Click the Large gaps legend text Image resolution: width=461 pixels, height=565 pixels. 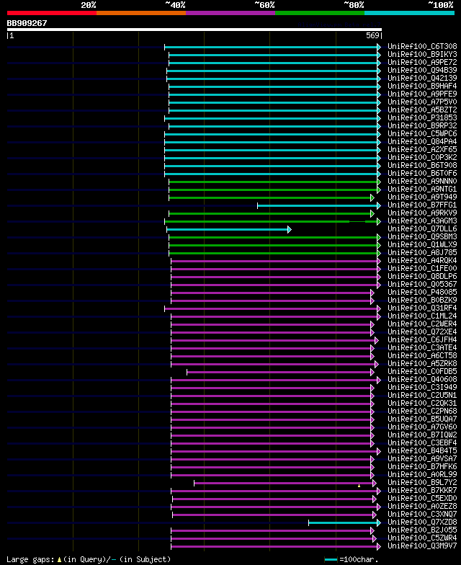pyautogui.click(x=31, y=559)
